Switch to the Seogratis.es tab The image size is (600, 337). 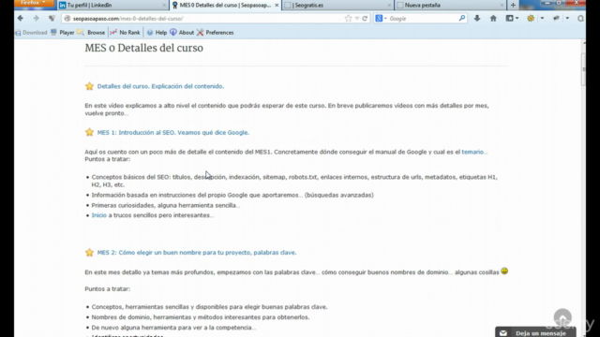click(337, 5)
